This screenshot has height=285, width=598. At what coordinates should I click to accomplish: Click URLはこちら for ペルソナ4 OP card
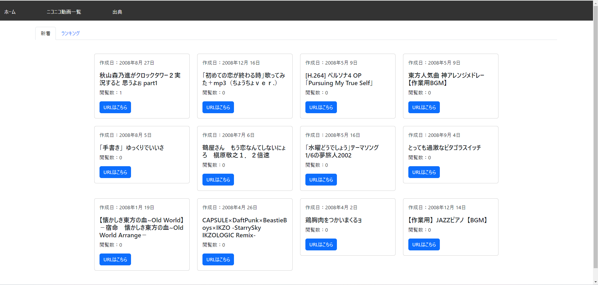321,107
